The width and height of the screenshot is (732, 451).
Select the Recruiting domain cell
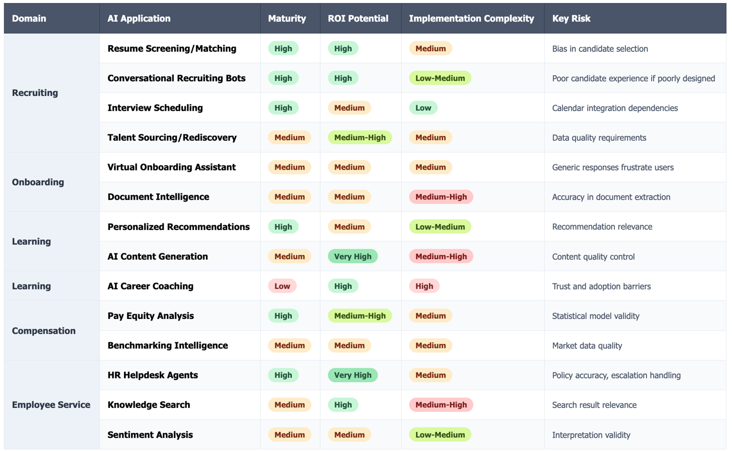pos(35,93)
